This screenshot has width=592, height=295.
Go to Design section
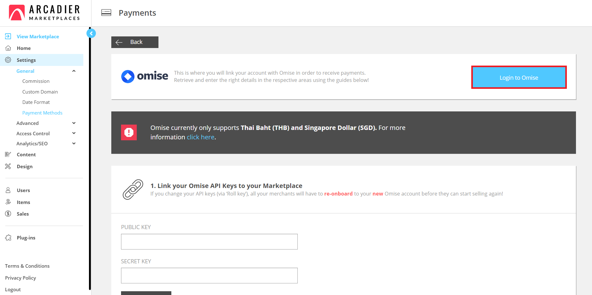(25, 166)
